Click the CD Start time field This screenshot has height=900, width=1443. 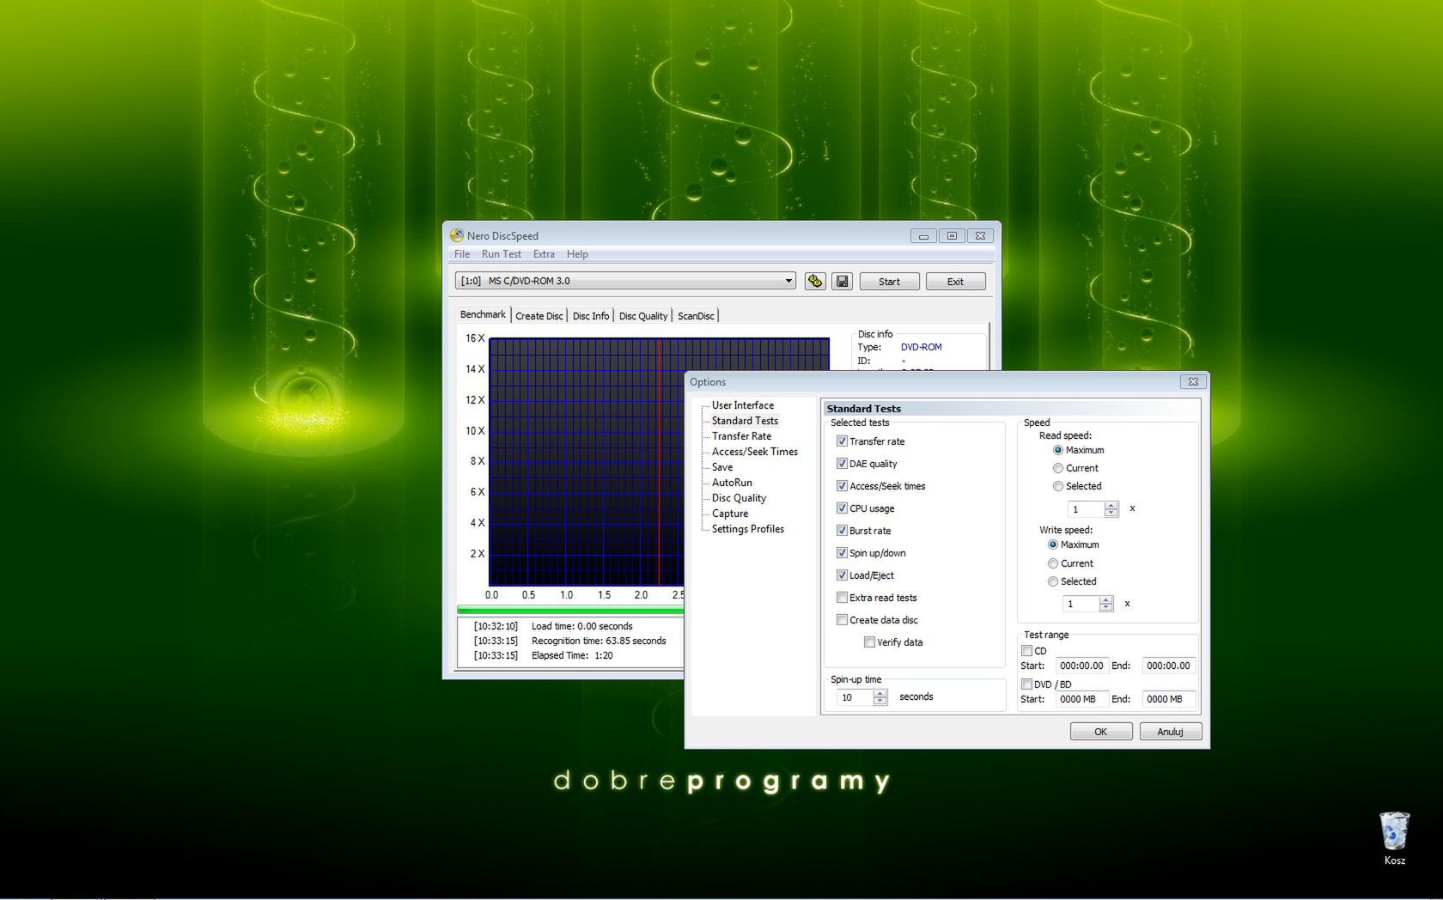coord(1081,666)
